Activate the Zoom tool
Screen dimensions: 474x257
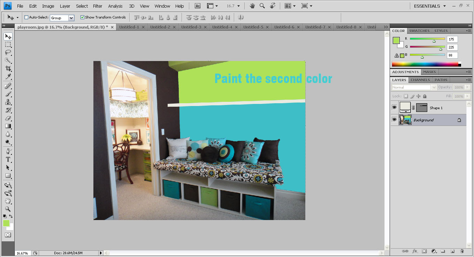click(8, 209)
